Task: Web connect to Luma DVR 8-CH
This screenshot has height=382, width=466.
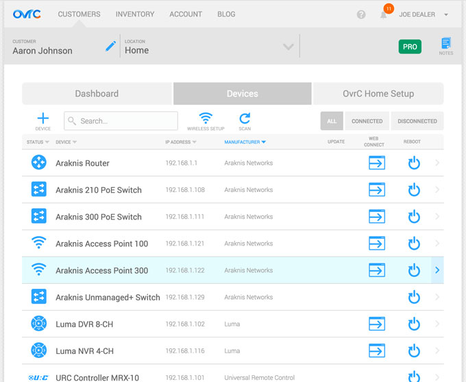Action: tap(377, 324)
